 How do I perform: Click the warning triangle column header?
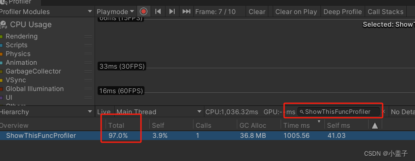click(375, 126)
